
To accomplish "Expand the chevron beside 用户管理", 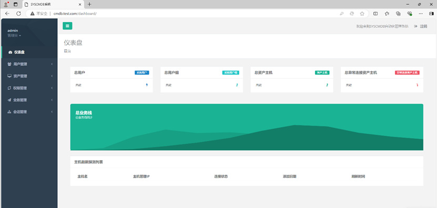I will [52, 64].
